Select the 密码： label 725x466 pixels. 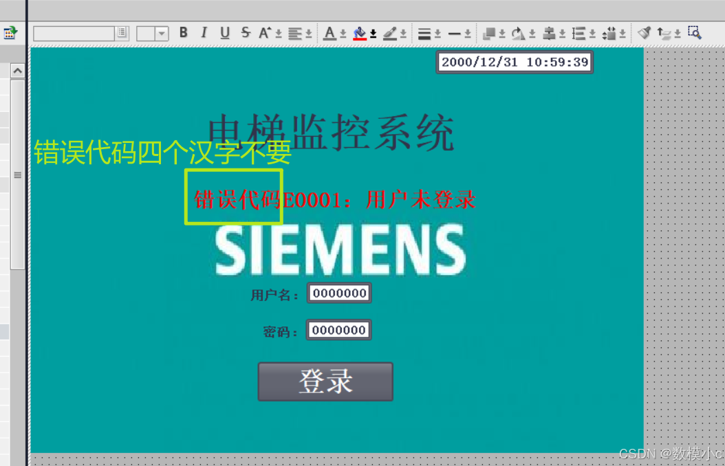pos(281,331)
